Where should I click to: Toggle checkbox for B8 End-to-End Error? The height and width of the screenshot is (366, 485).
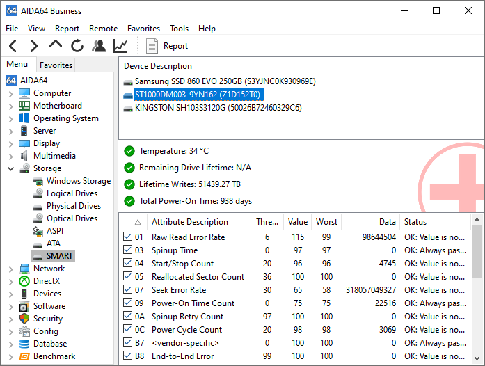(127, 355)
